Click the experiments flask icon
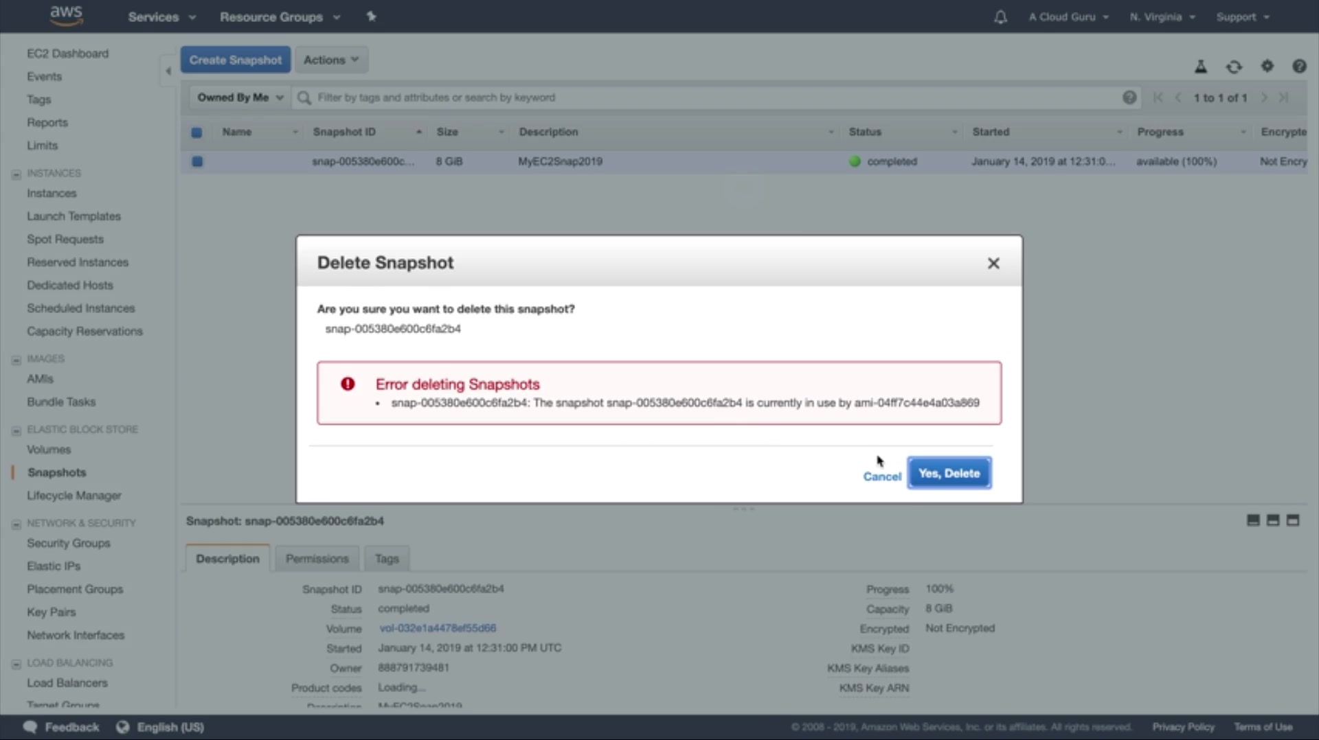The image size is (1319, 740). [x=1200, y=67]
